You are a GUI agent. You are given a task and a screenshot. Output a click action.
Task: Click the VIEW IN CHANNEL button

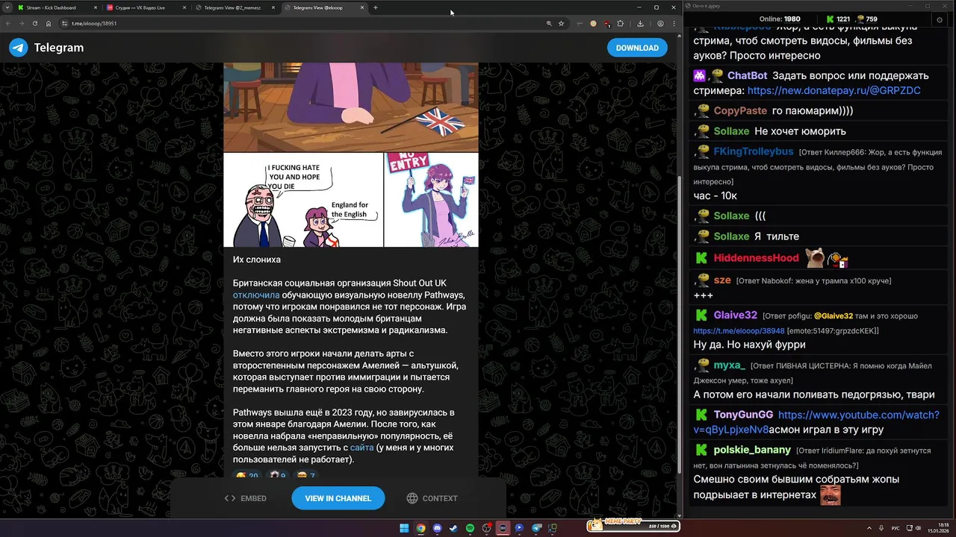(338, 498)
